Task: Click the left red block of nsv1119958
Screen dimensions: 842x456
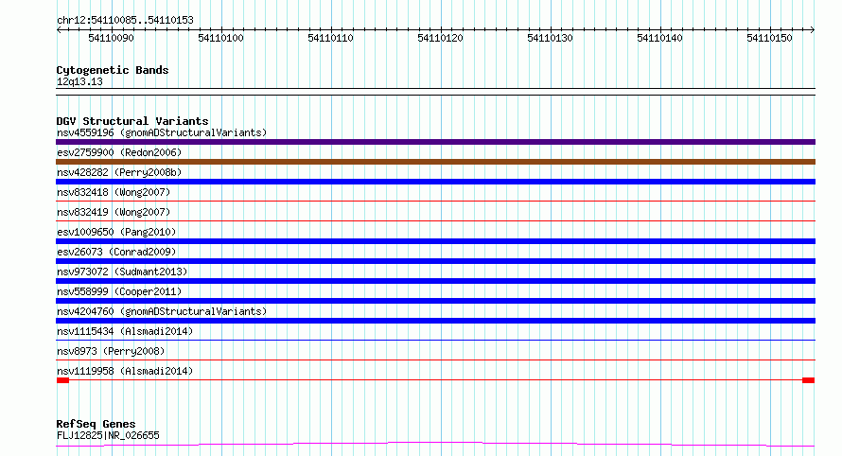Action: coord(62,380)
